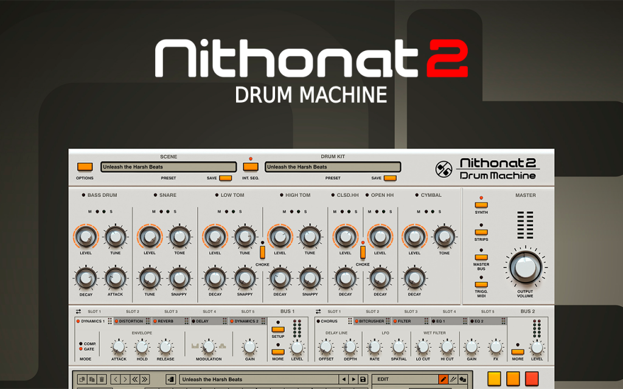Click the double left chevron icon
The height and width of the screenshot is (389, 623).
pyautogui.click(x=134, y=379)
